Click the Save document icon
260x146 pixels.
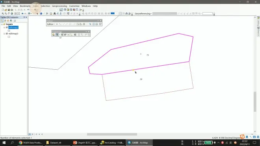click(9, 10)
